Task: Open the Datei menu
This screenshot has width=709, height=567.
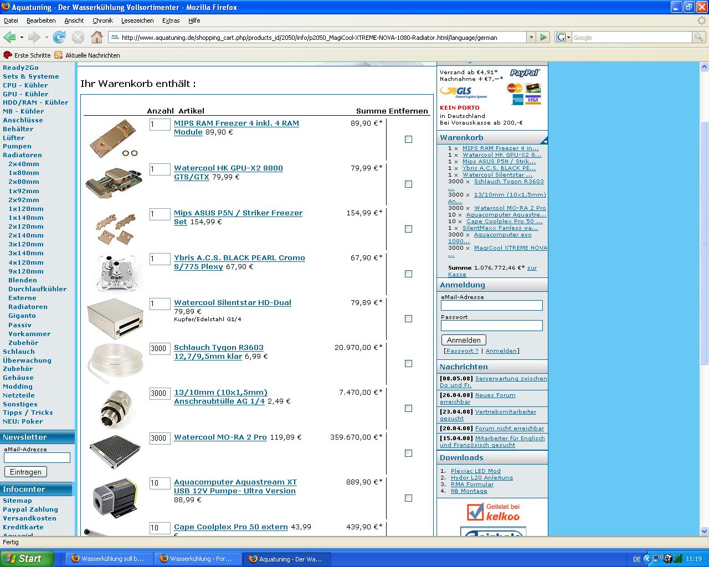Action: pyautogui.click(x=11, y=20)
